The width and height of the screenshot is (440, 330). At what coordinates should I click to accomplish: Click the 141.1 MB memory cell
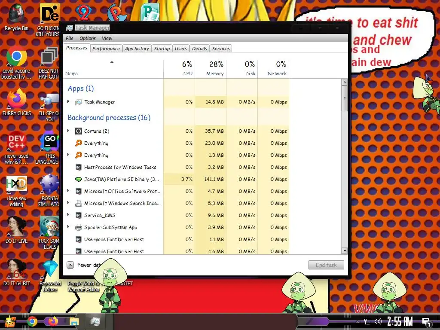pyautogui.click(x=211, y=179)
